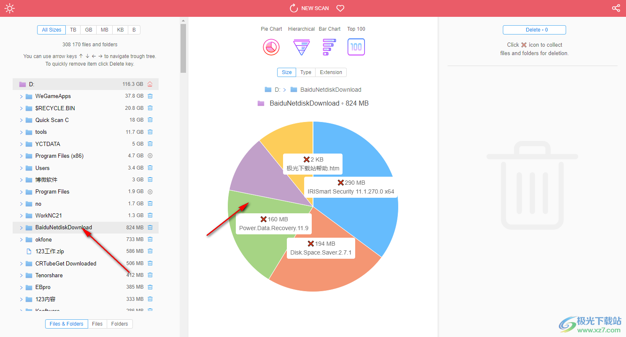Image resolution: width=626 pixels, height=337 pixels.
Task: Expand the okfone folder arrow
Action: pos(21,240)
